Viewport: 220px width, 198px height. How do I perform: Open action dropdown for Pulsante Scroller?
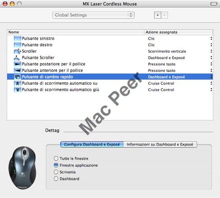[x=211, y=58]
